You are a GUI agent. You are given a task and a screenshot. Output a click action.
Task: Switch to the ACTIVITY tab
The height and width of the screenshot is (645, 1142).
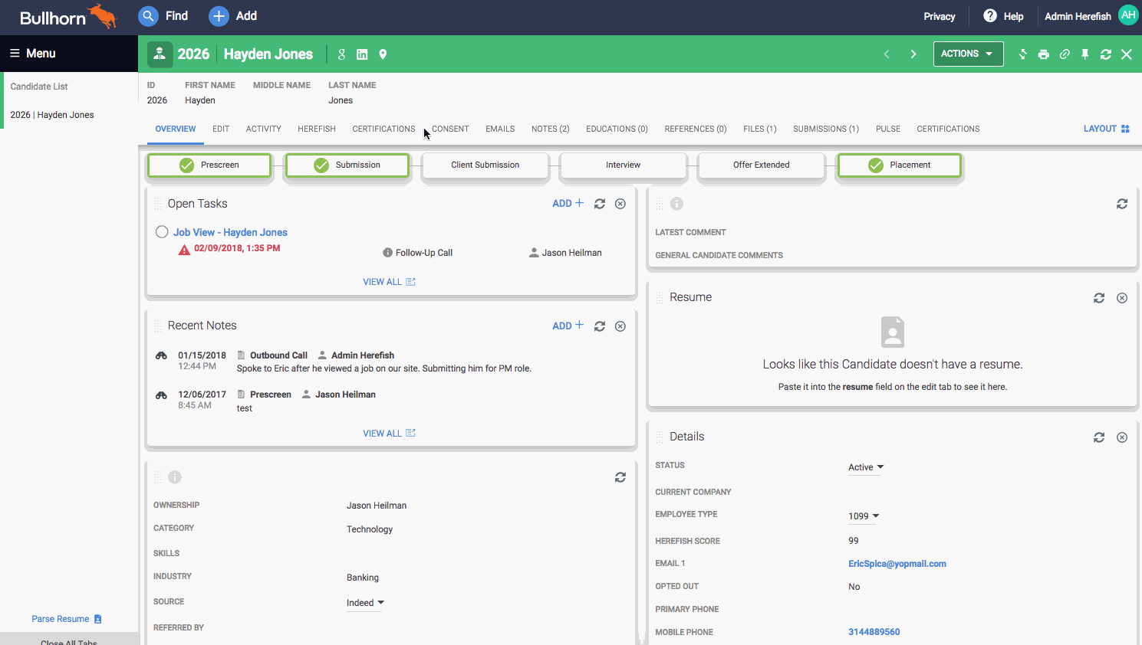click(264, 129)
